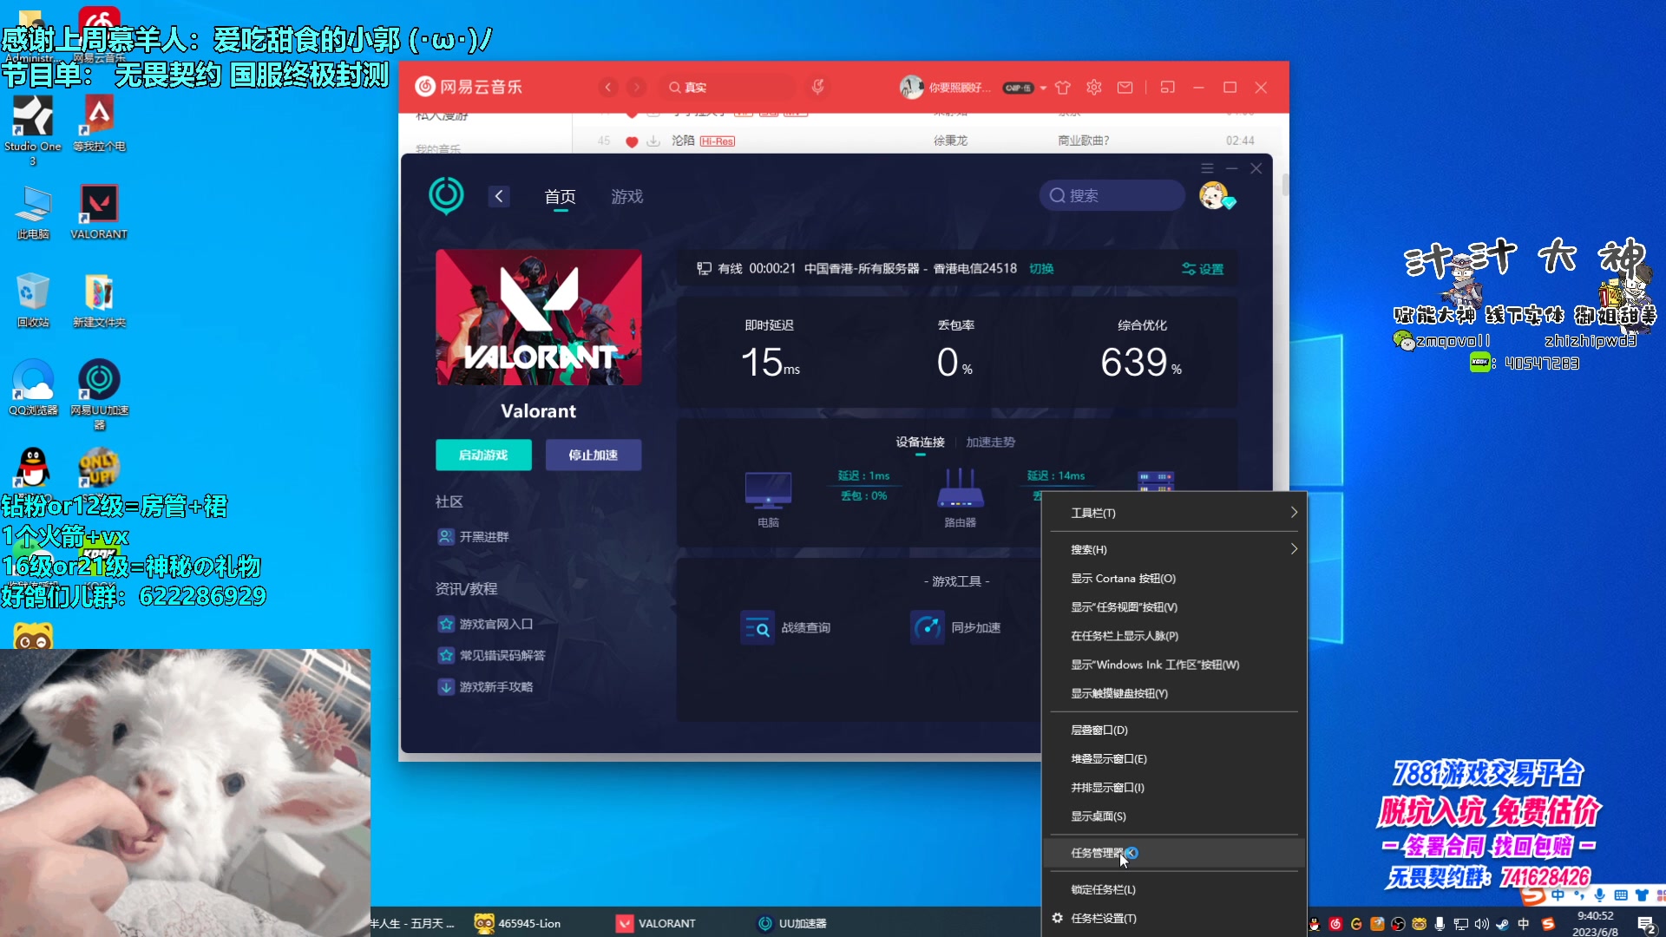Open 游戏官网入口 link

point(486,624)
